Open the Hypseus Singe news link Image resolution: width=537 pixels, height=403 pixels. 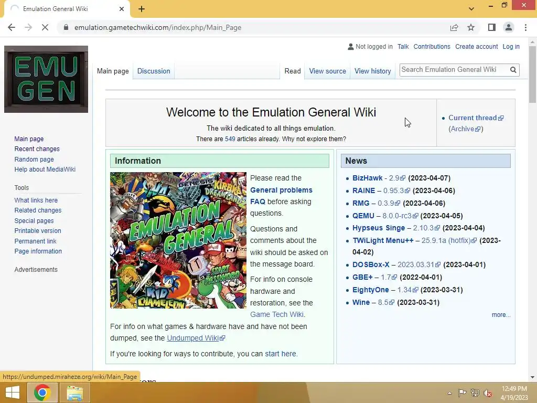[x=379, y=228]
